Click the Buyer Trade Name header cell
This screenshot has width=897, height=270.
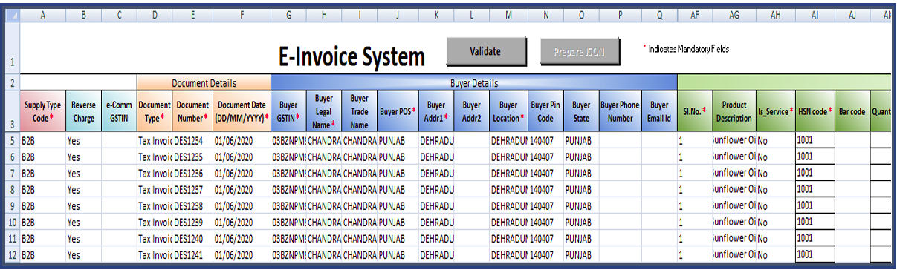pyautogui.click(x=359, y=111)
